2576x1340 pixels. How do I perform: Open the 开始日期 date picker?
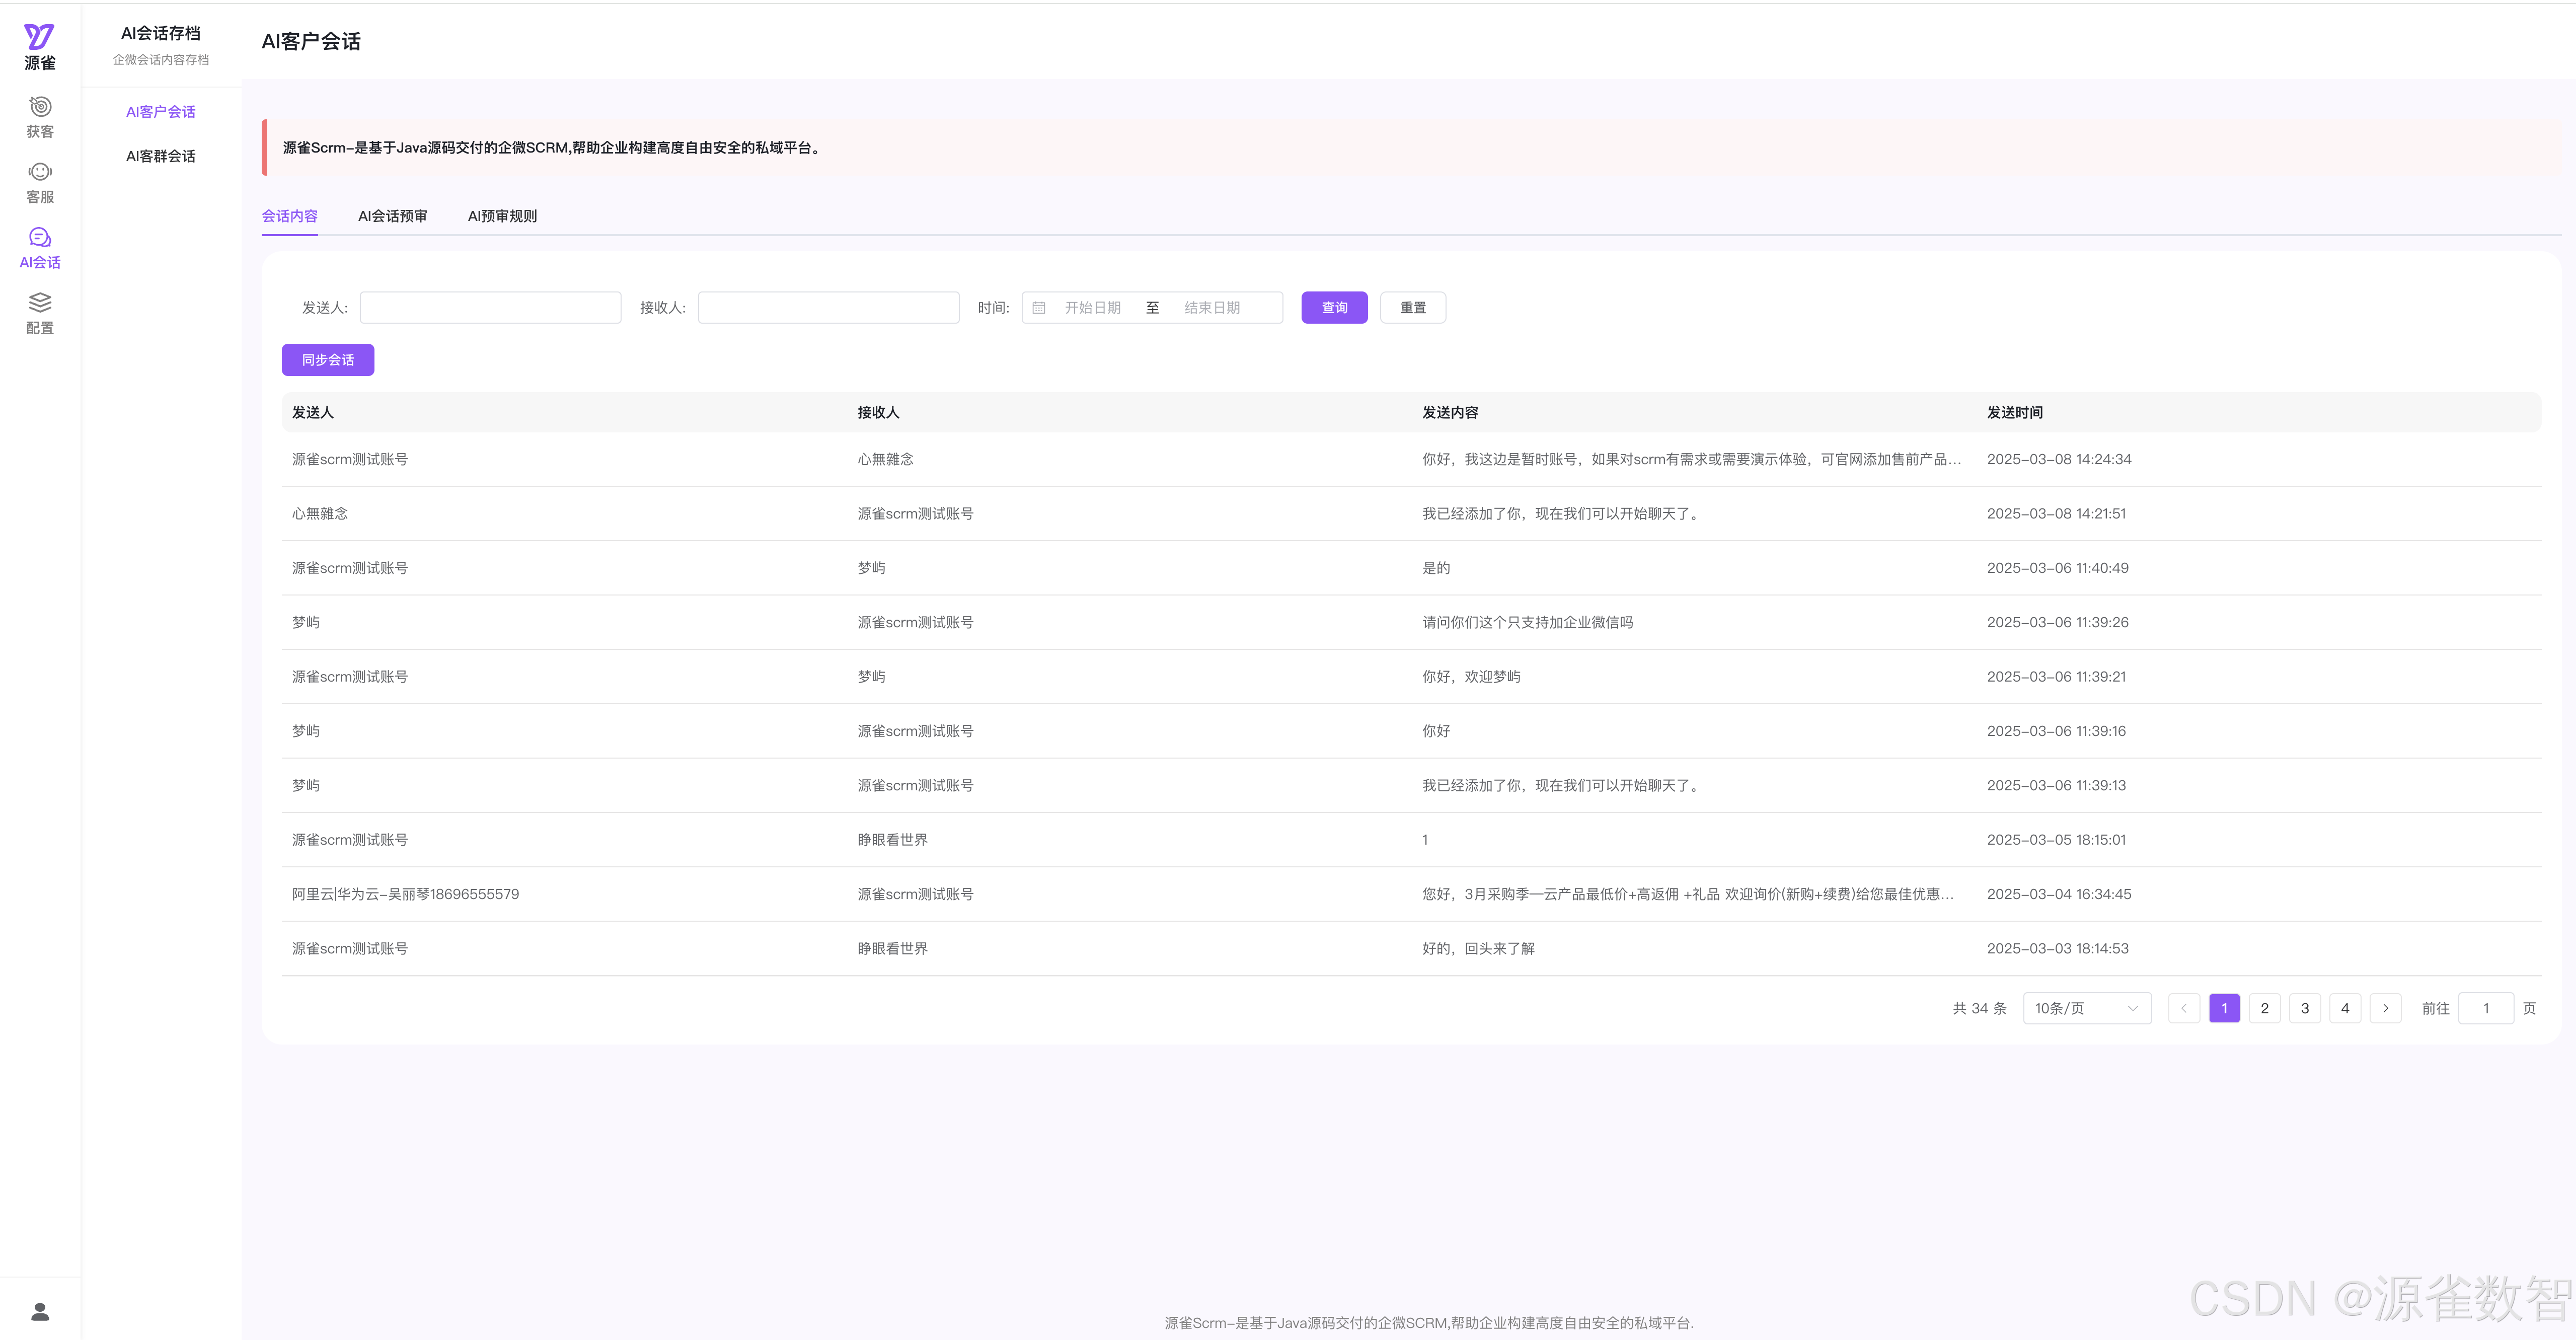coord(1092,308)
